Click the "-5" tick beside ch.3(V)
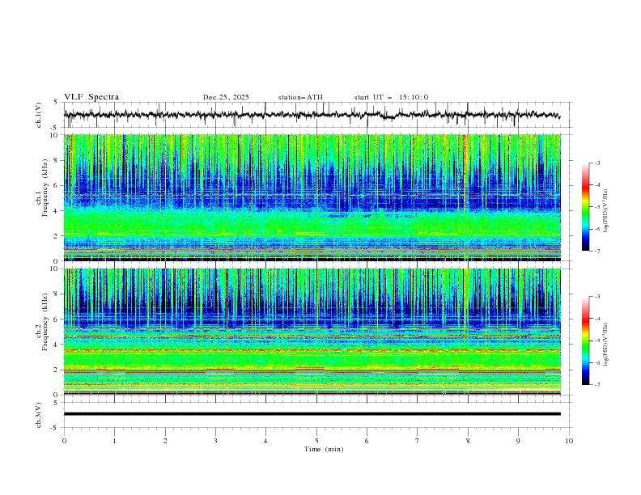The width and height of the screenshot is (641, 495). (x=55, y=428)
